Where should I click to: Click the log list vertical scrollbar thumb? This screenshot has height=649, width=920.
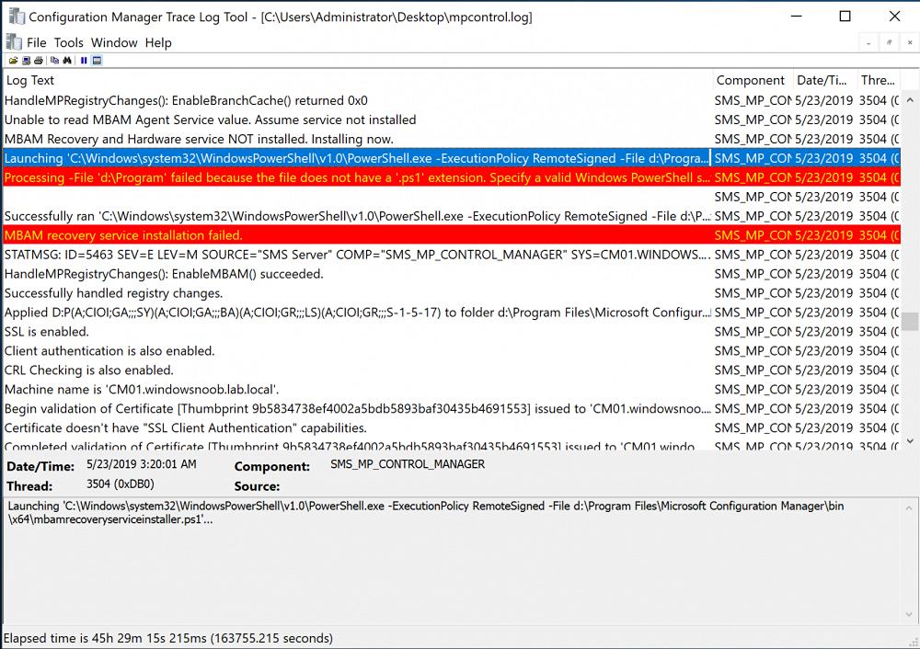[x=910, y=321]
